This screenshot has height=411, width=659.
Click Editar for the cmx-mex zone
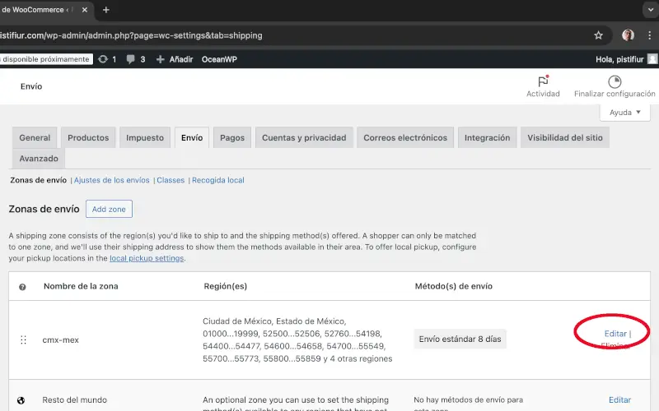615,334
